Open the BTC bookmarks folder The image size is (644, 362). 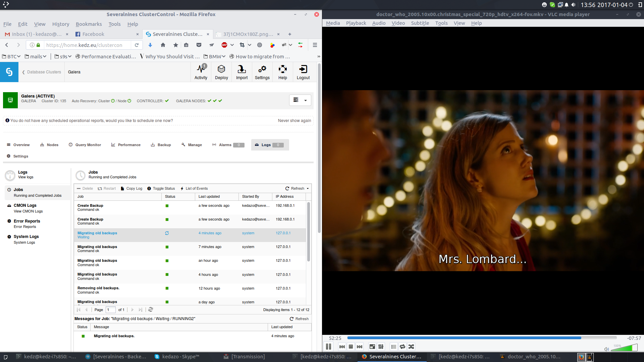pos(11,57)
